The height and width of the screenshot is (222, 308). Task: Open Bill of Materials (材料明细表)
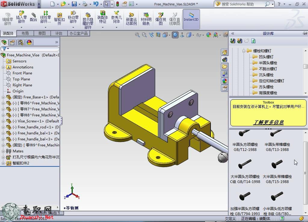click(x=146, y=19)
